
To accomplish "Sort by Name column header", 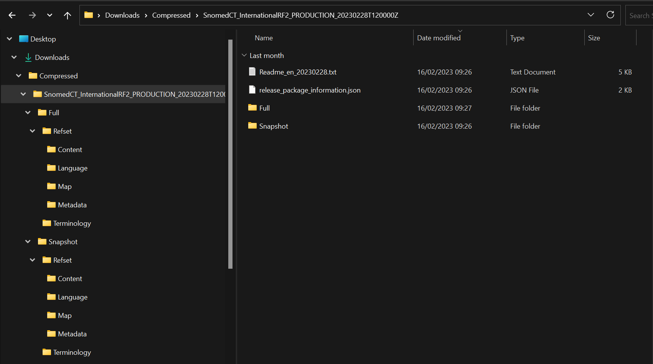I will [264, 38].
